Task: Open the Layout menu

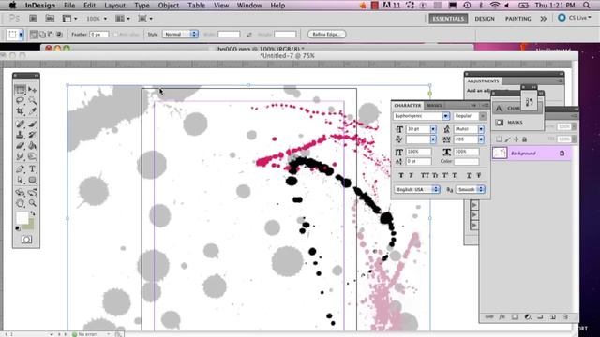Action: pyautogui.click(x=114, y=6)
